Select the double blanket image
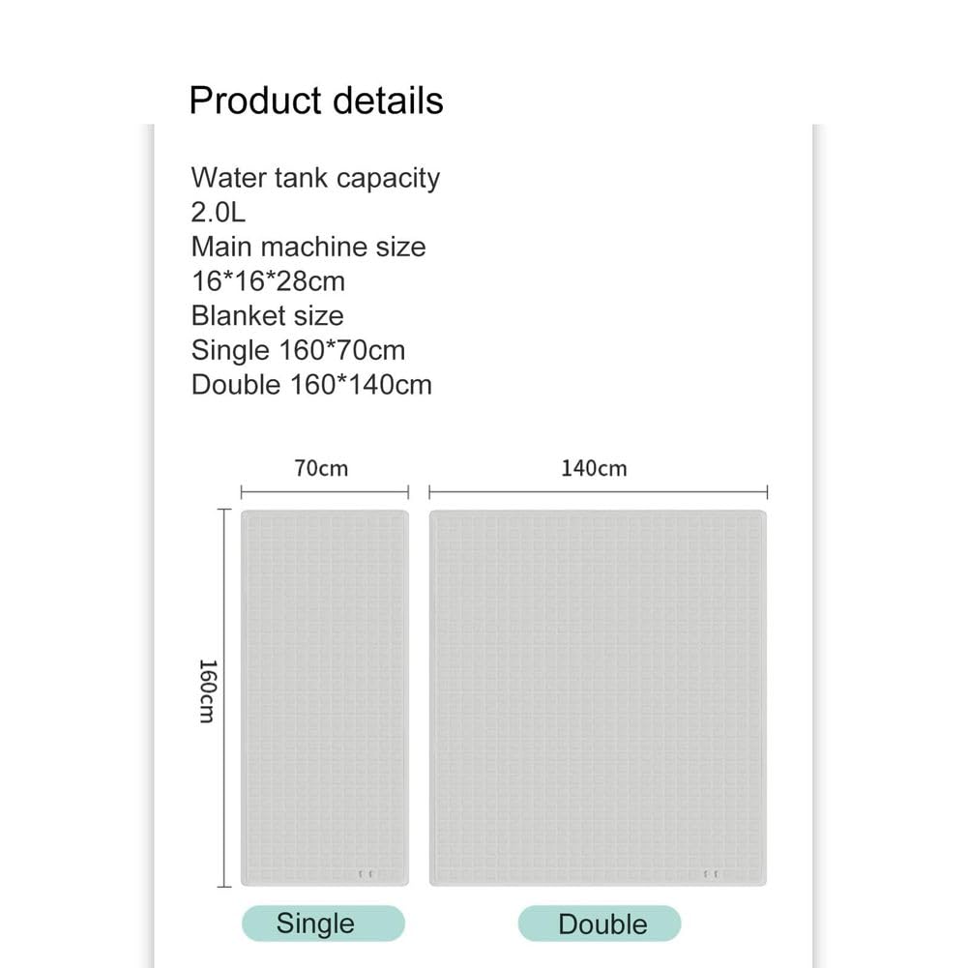 598,697
